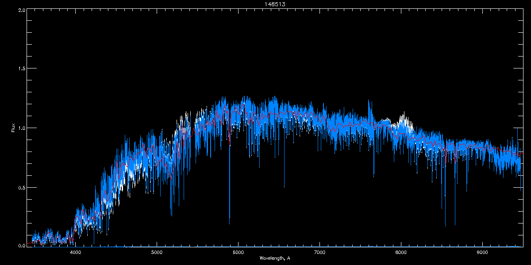Viewport: 531px width, 265px height.
Task: Select the 9000 x-axis tick label
Action: coord(482,253)
